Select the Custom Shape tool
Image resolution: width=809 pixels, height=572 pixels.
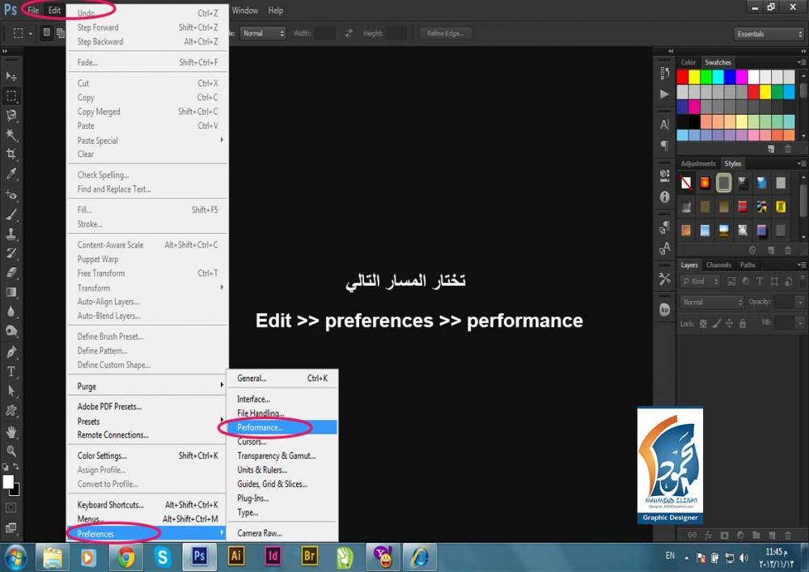coord(11,411)
